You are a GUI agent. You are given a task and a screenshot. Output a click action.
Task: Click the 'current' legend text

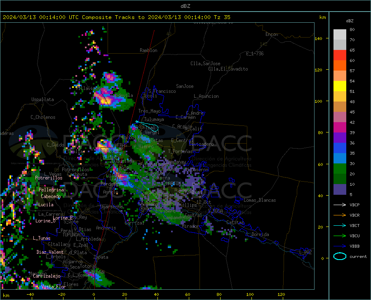tap(358, 256)
